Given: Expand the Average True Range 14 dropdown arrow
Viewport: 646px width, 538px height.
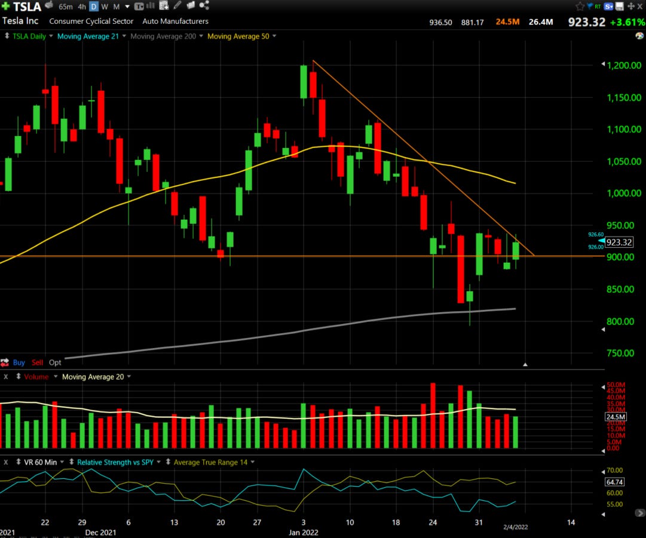Looking at the screenshot, I should coord(253,462).
